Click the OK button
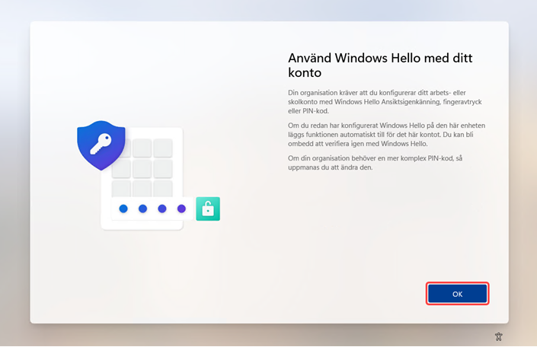Image resolution: width=537 pixels, height=347 pixels. click(x=457, y=294)
